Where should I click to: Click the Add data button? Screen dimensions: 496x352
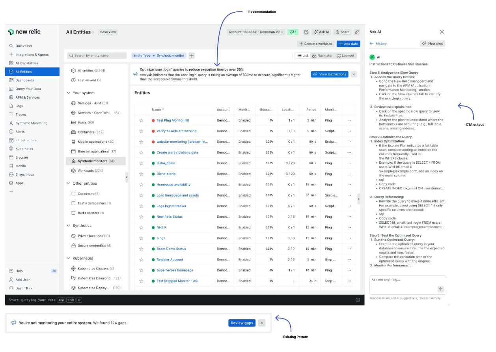pos(348,44)
